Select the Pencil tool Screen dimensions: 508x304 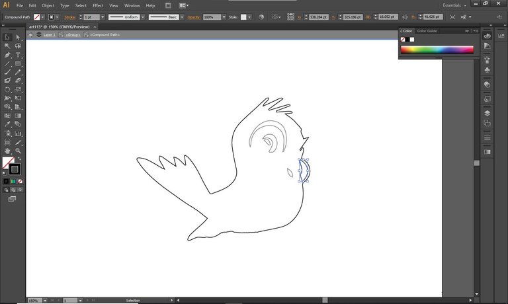[18, 72]
